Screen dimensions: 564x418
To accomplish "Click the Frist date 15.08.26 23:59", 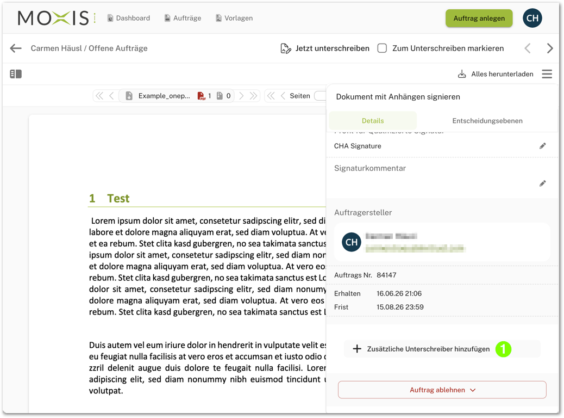I will [400, 308].
